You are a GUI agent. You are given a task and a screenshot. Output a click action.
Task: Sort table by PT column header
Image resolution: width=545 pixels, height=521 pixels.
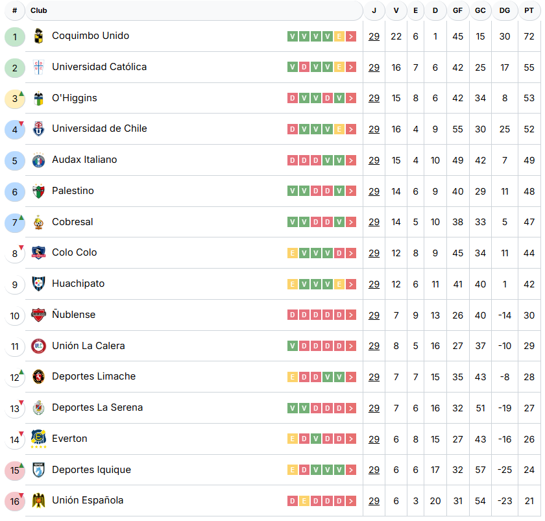click(529, 10)
